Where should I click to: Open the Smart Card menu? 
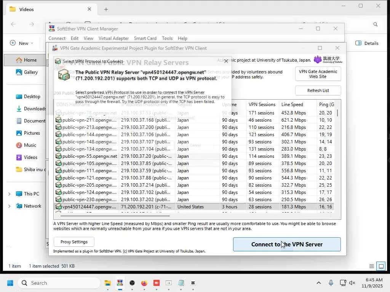[x=145, y=38]
